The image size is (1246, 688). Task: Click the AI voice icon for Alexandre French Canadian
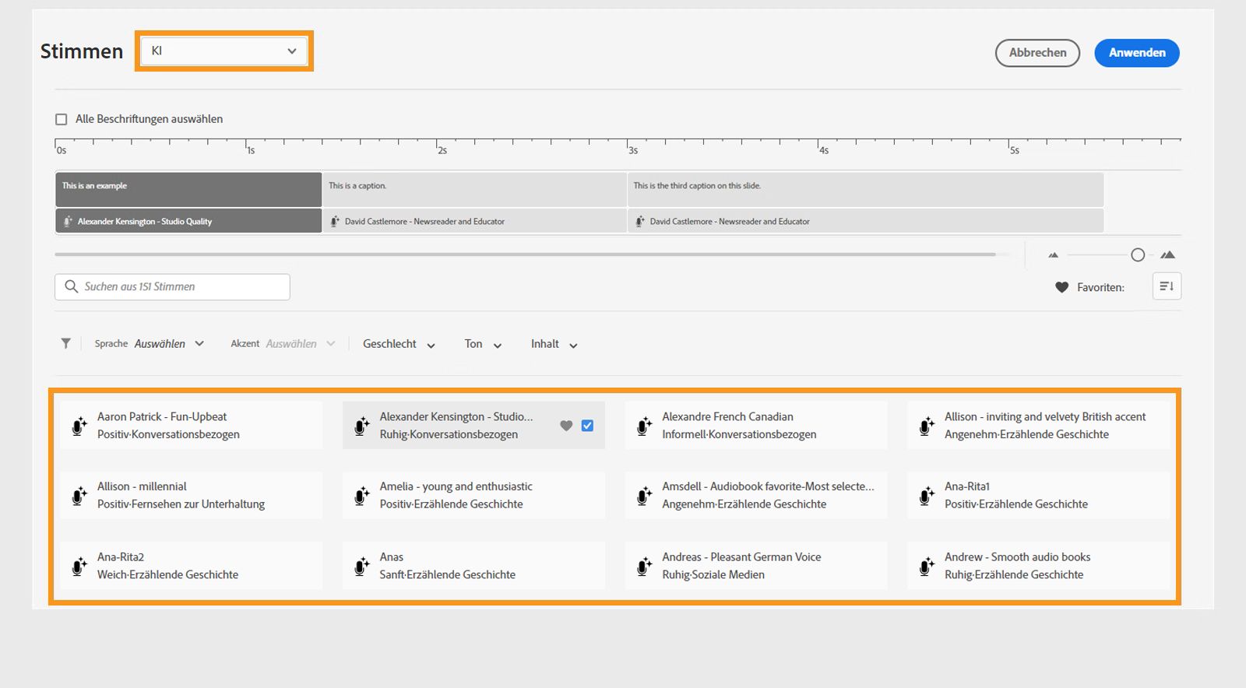click(645, 426)
